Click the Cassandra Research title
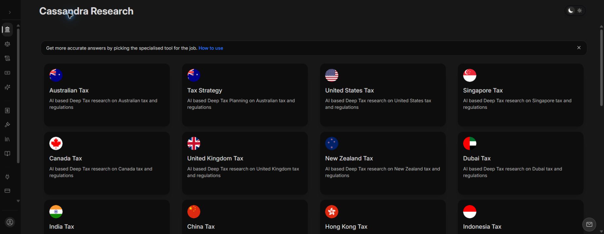 point(86,11)
